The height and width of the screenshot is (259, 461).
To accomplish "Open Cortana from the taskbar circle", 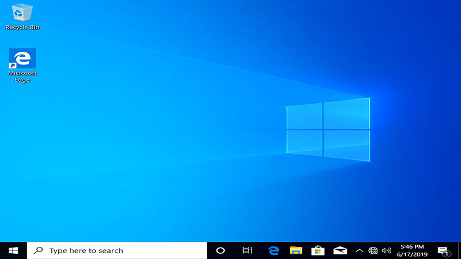I will [221, 250].
